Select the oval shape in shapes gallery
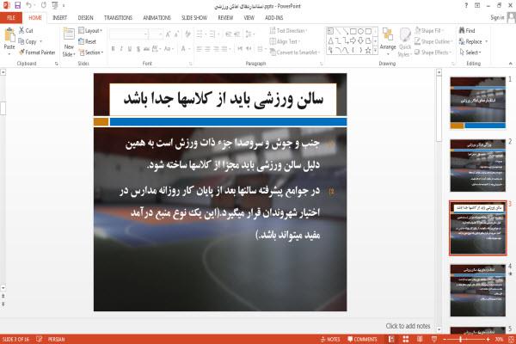The image size is (516, 344). pyautogui.click(x=360, y=31)
